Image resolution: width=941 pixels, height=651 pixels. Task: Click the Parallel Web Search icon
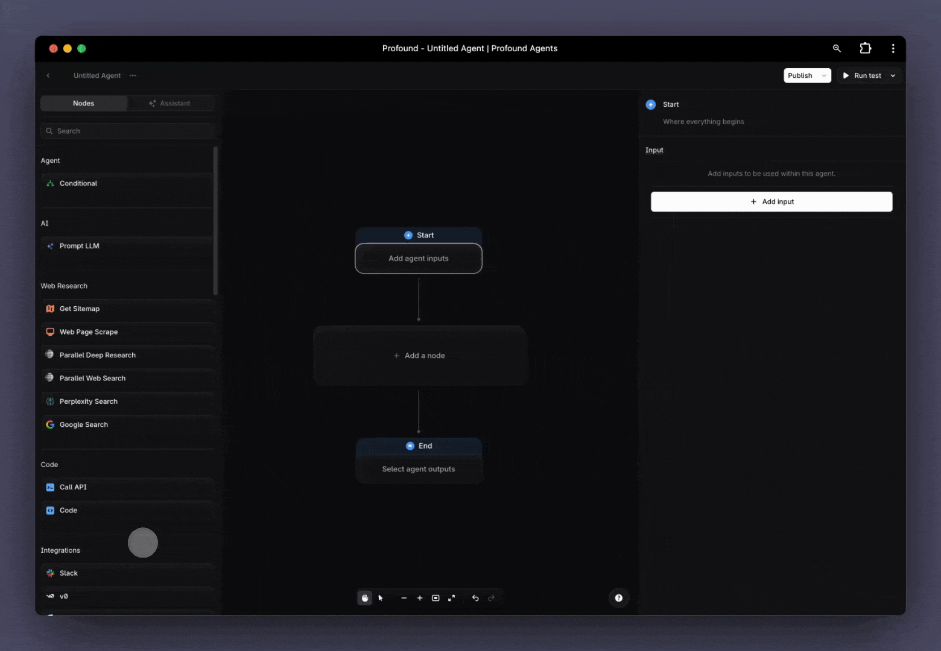[50, 378]
